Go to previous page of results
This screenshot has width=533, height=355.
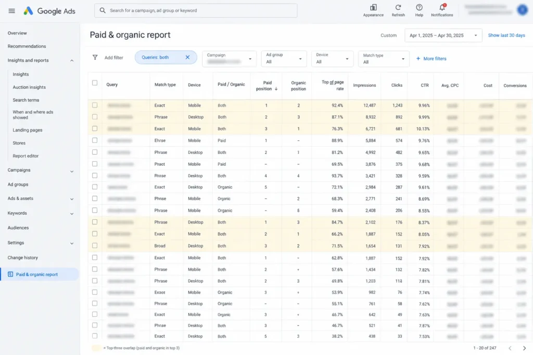(510, 348)
